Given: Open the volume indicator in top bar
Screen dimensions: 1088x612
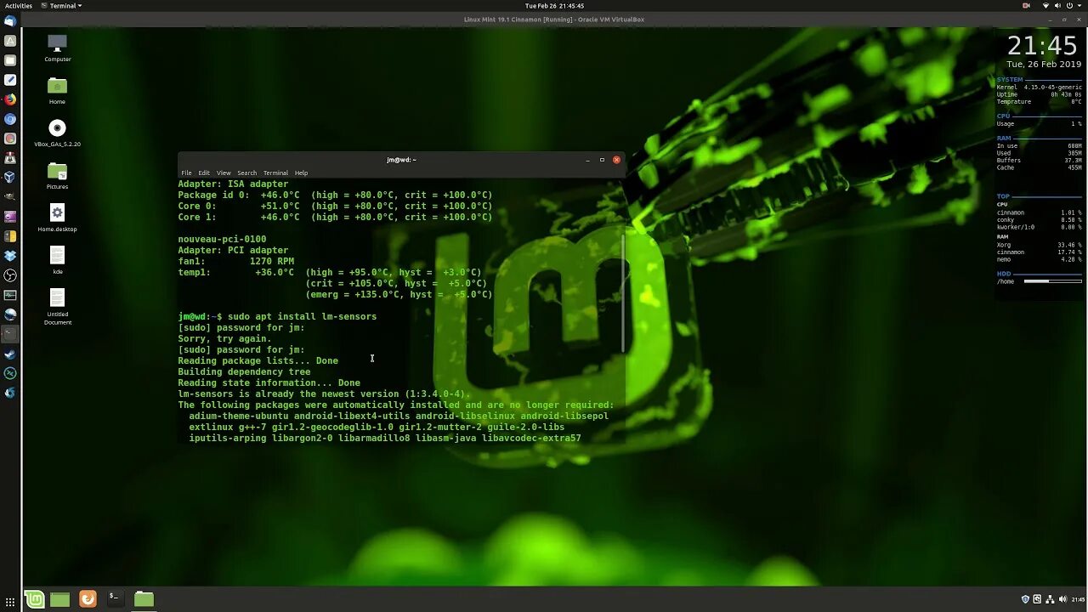Looking at the screenshot, I should point(1057,5).
